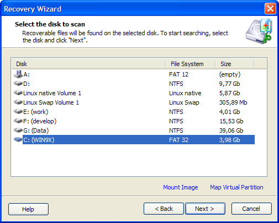Click the floppy drive icon for A:
Image resolution: width=279 pixels, height=223 pixels.
18,74
